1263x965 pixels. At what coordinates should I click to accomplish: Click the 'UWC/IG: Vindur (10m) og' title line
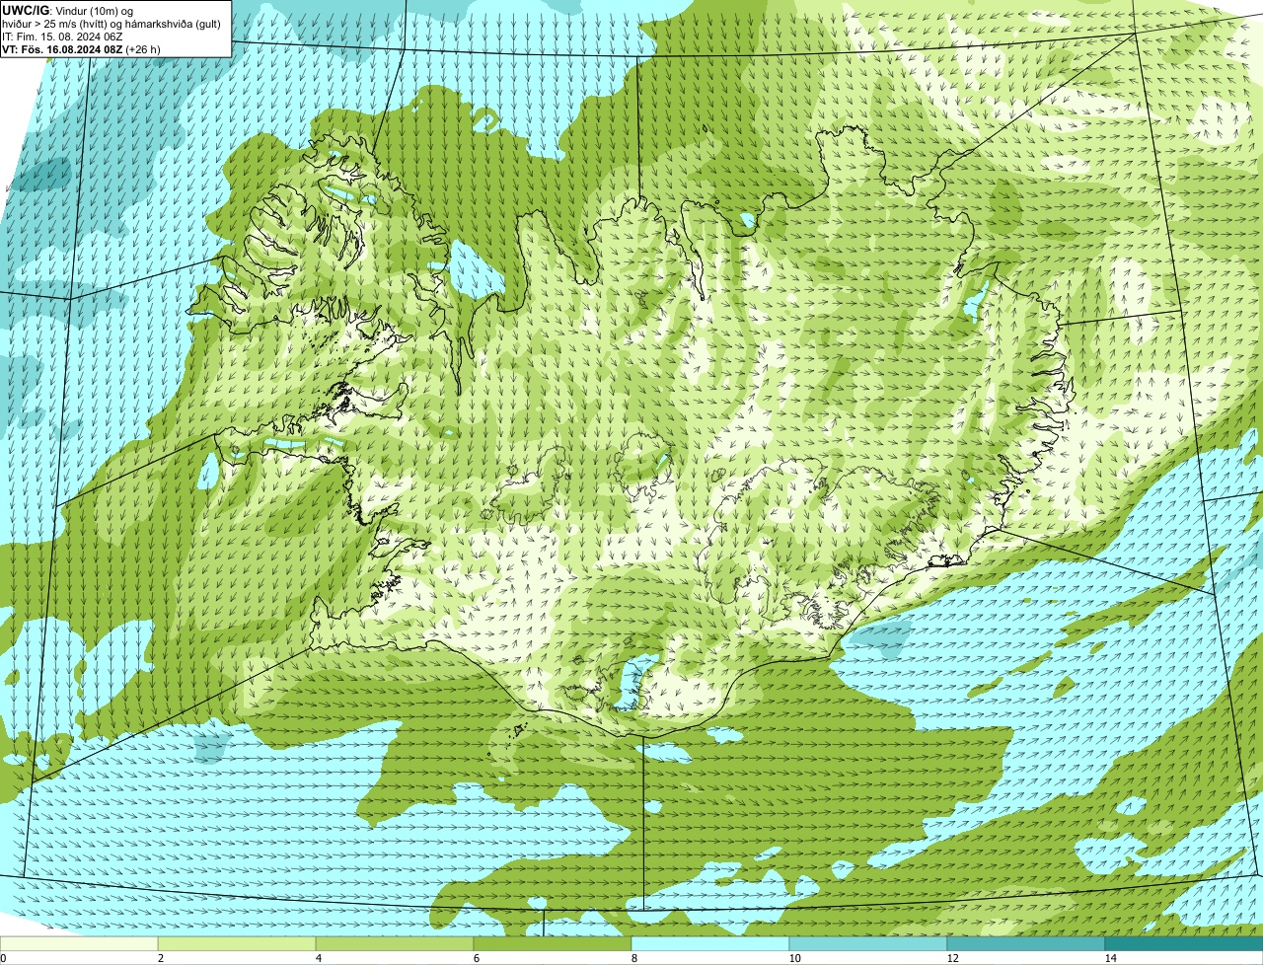coord(66,10)
